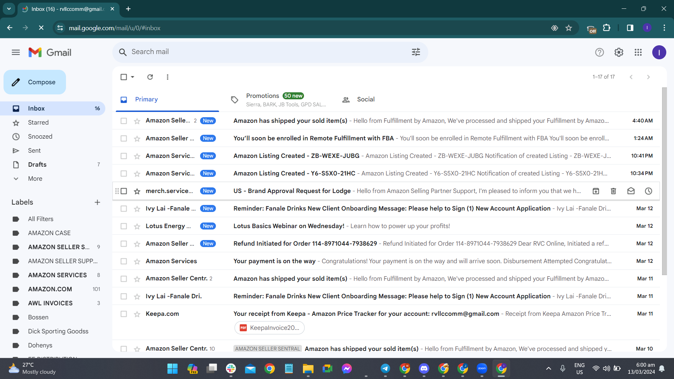Open the Support help icon
The width and height of the screenshot is (674, 379).
(x=600, y=52)
